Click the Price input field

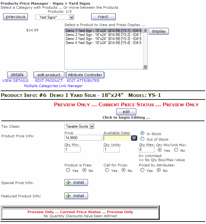pos(83,138)
